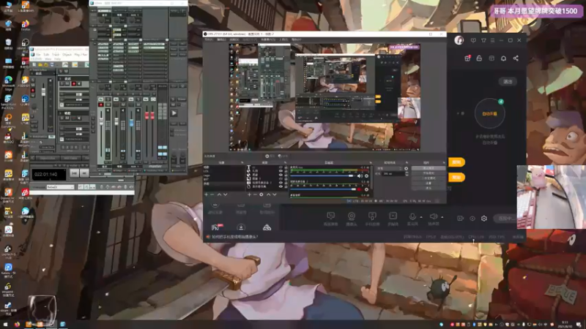Click play button in mixer window
The width and height of the screenshot is (586, 329).
(174, 113)
